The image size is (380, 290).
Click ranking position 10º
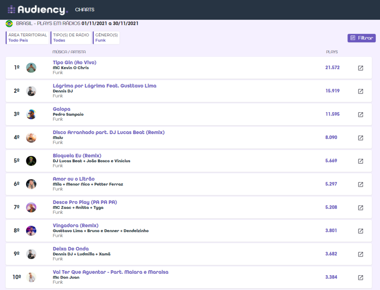pyautogui.click(x=17, y=277)
